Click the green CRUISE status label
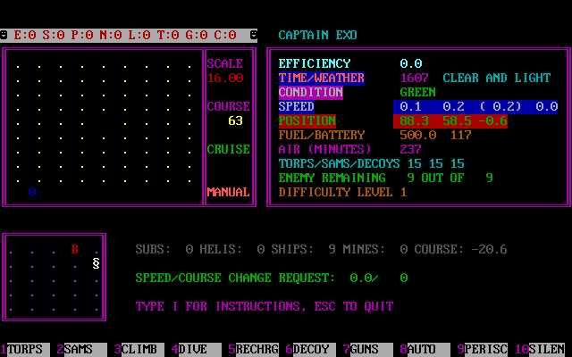 click(x=228, y=149)
